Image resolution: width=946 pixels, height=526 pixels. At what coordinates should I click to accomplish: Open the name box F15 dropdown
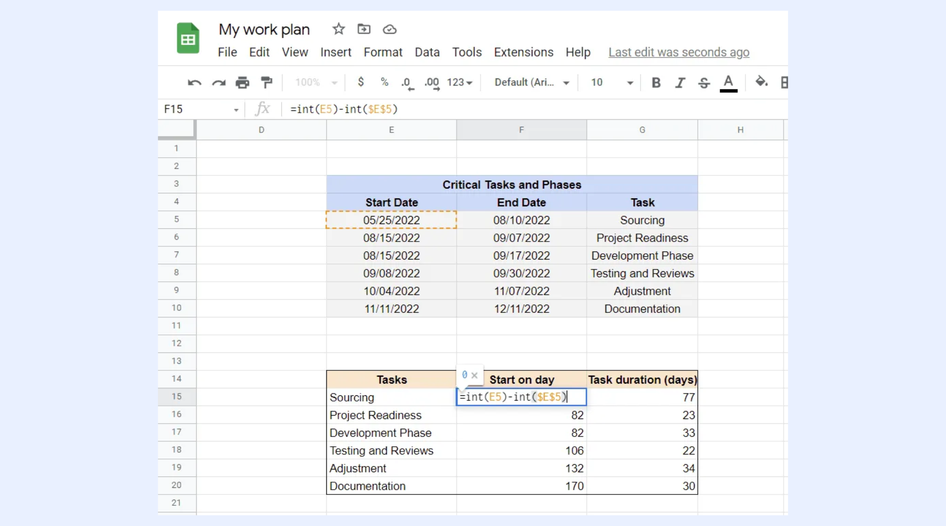(236, 110)
